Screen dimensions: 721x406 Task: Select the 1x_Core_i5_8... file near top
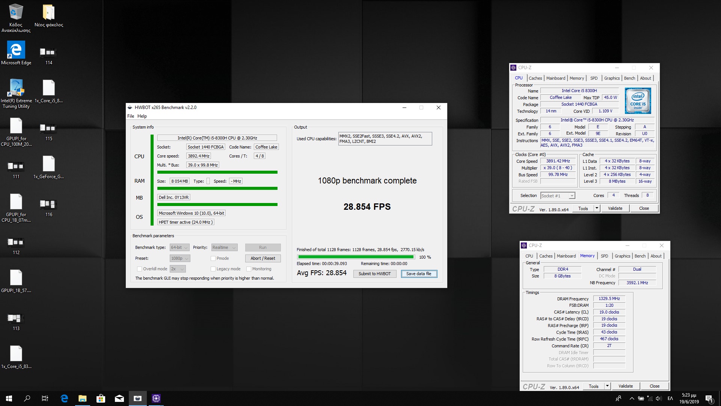point(49,91)
